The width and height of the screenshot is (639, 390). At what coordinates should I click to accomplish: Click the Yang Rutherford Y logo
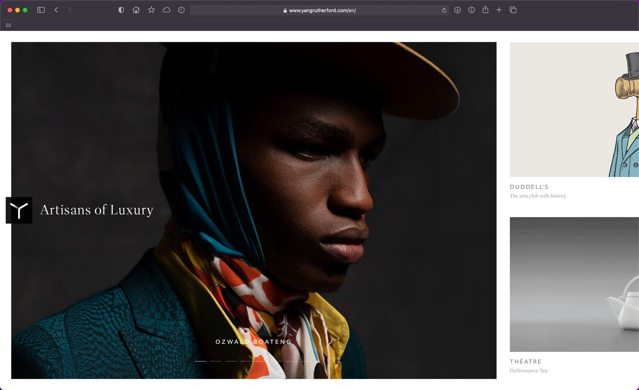19,210
